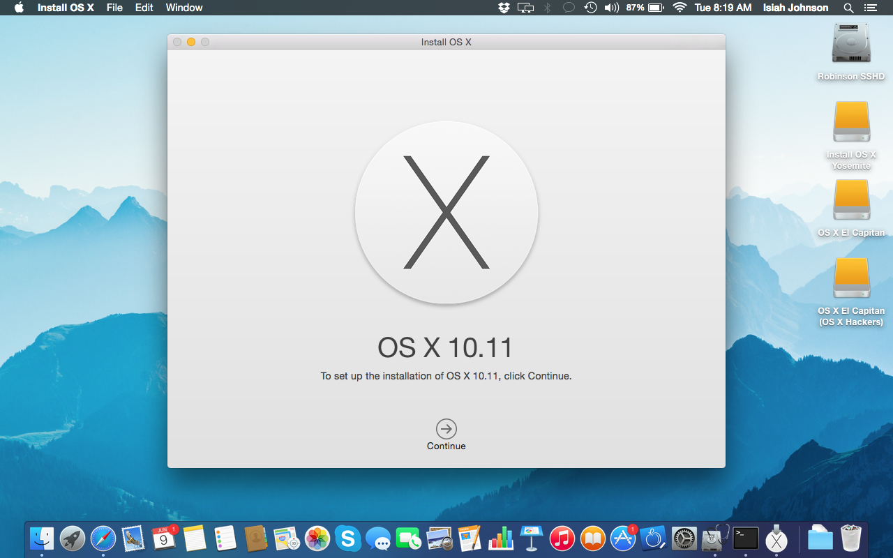Open FaceTime in the Dock

(409, 538)
